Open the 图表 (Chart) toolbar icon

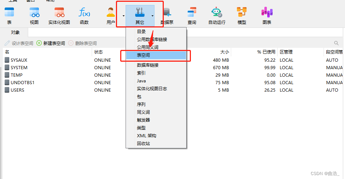coord(267,12)
